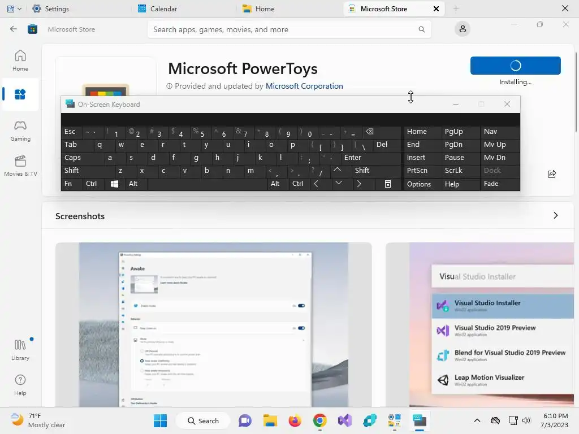Toggle Nav mode on On-Screen Keyboard
The image size is (579, 434).
coord(500,132)
